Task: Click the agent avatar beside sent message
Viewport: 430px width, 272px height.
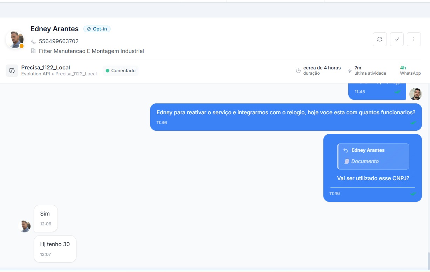Action: 415,94
